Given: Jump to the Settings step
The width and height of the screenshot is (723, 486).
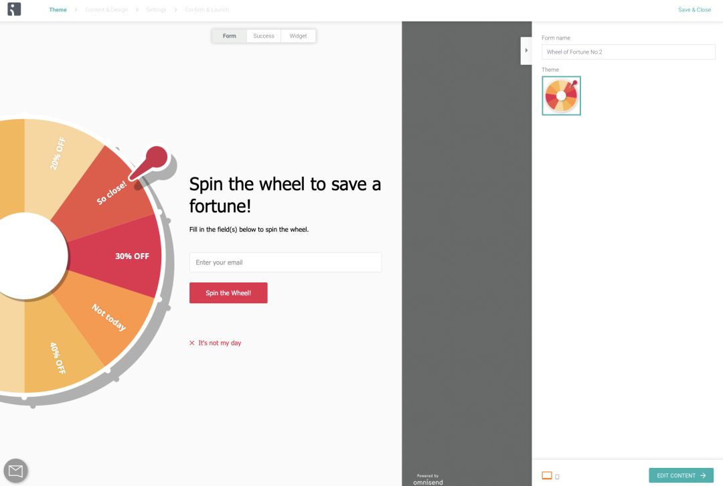Looking at the screenshot, I should coord(156,10).
